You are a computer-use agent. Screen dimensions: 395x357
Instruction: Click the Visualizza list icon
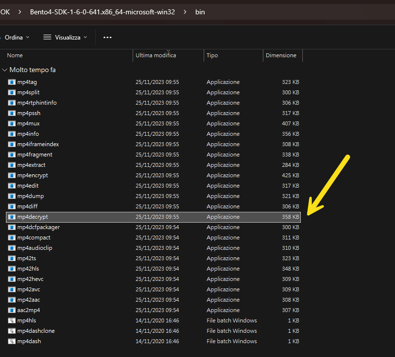(47, 37)
